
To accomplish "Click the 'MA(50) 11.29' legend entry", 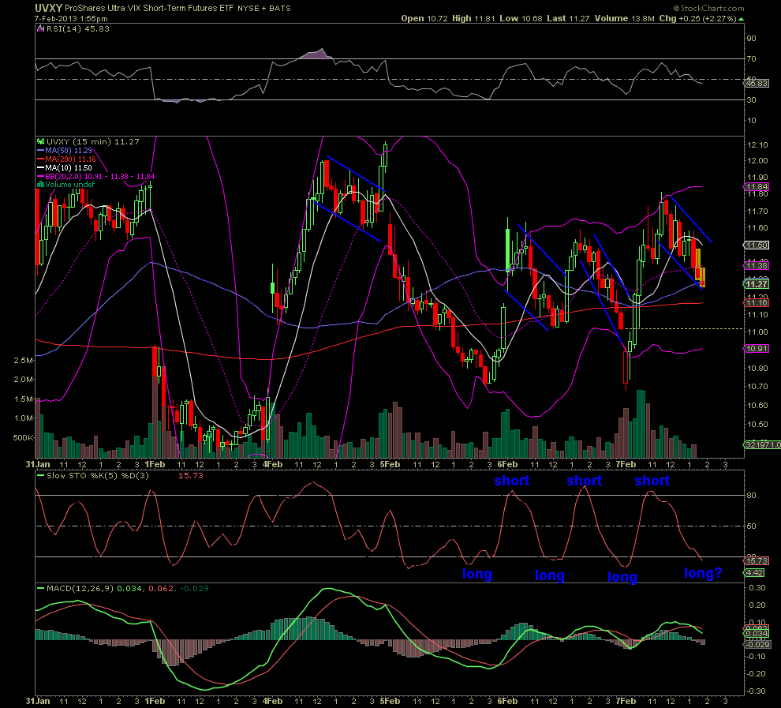I will pyautogui.click(x=65, y=150).
